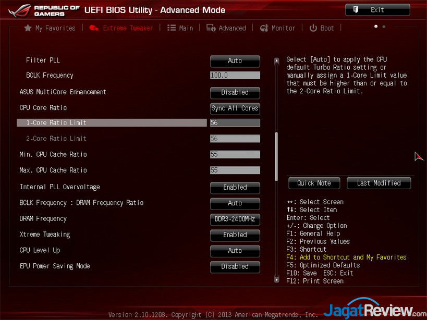Select the 1-Core Ratio Limit row
Image resolution: width=427 pixels, height=320 pixels.
point(112,122)
